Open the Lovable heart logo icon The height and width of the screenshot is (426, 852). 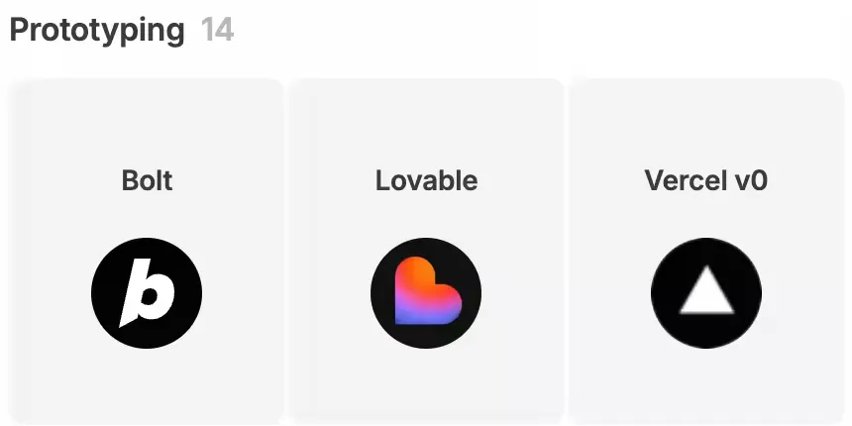click(426, 293)
